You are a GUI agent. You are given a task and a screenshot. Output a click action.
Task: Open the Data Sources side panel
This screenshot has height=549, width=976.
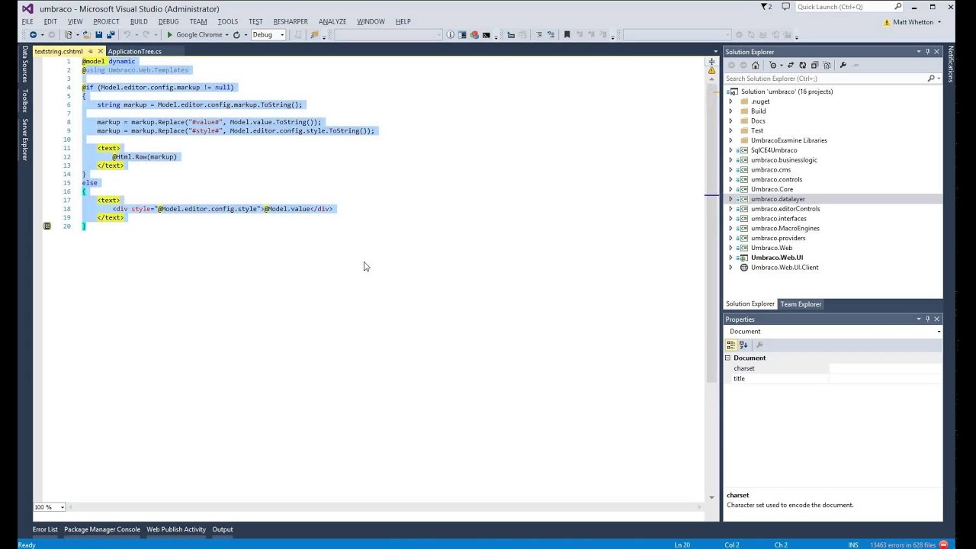pyautogui.click(x=24, y=64)
